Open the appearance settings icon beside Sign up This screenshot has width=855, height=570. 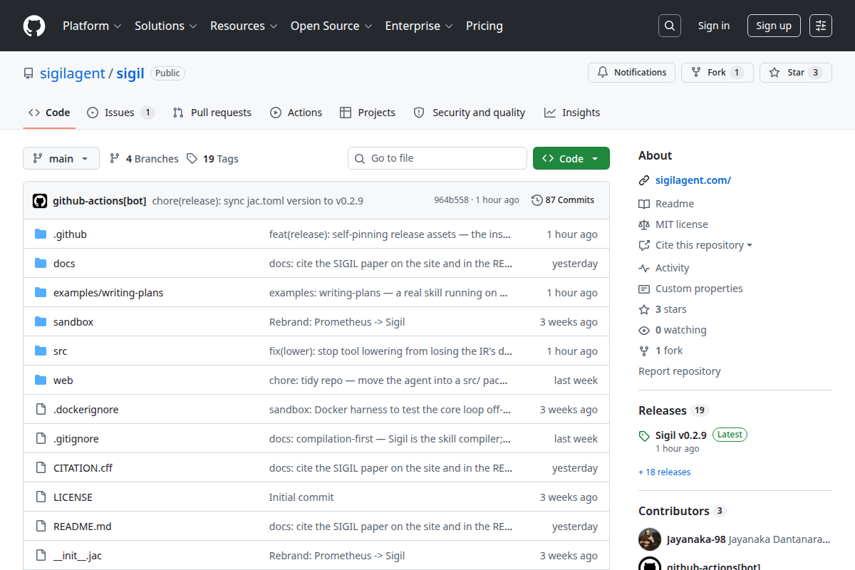coord(821,26)
